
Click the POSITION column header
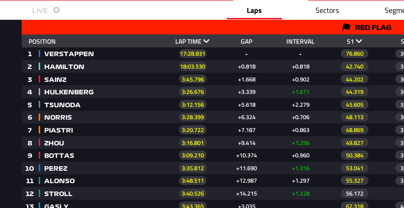point(42,41)
